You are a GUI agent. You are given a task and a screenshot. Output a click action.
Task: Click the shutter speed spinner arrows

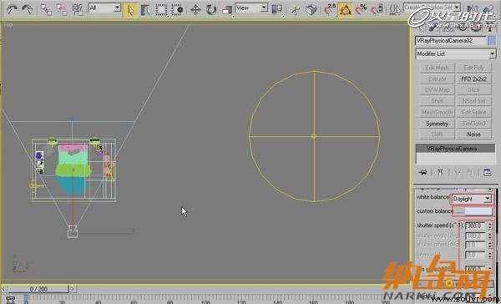[490, 225]
